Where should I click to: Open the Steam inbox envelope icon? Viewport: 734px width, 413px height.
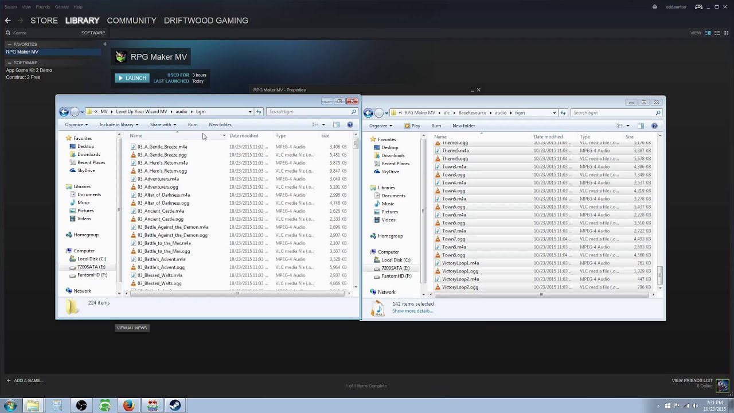pos(655,7)
